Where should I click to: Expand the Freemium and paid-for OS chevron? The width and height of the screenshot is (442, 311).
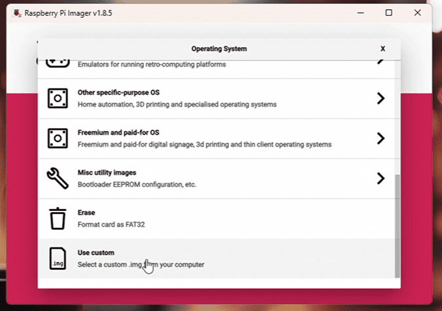pos(380,138)
